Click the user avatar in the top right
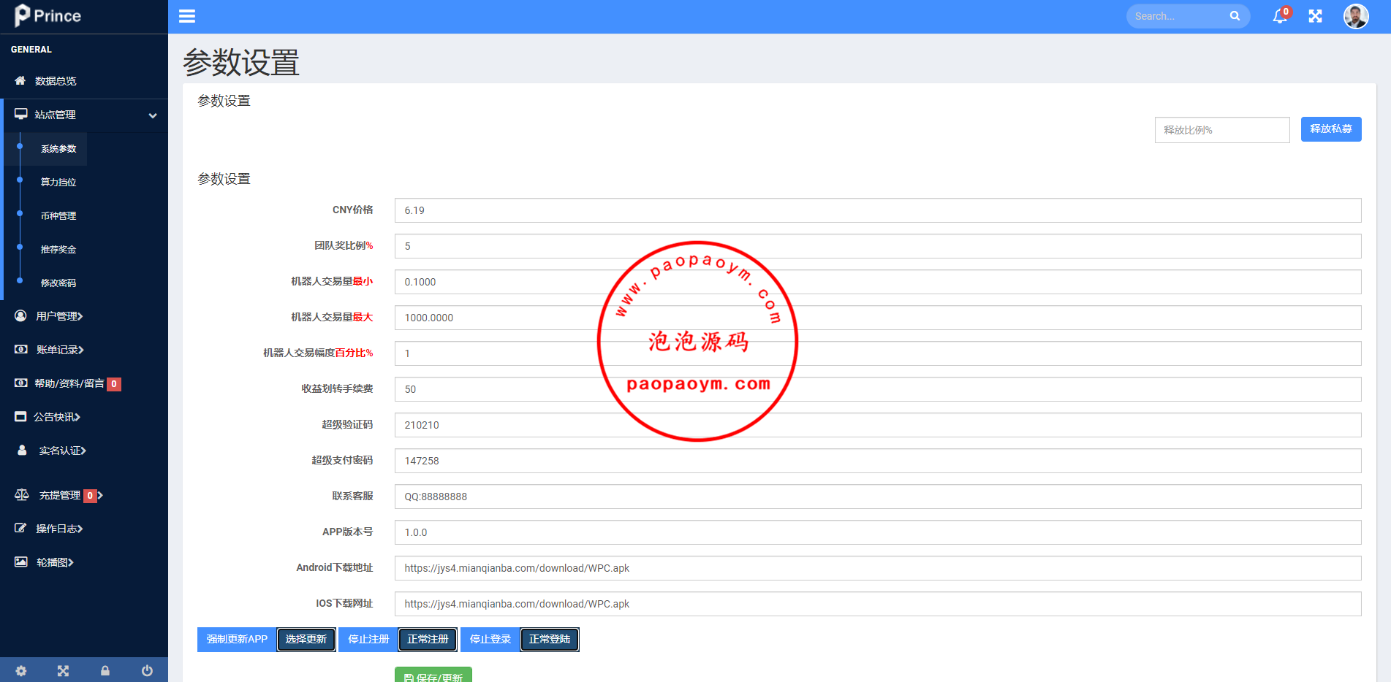This screenshot has height=682, width=1391. pyautogui.click(x=1356, y=16)
